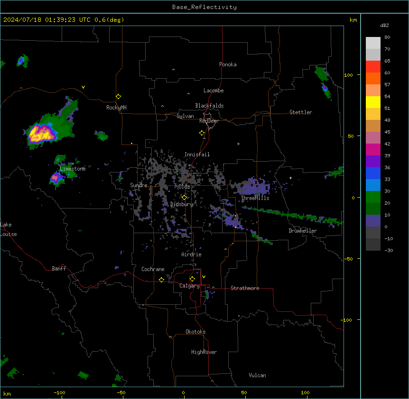The image size is (409, 399).
Task: Select the RockyMH label
Action: (116, 108)
